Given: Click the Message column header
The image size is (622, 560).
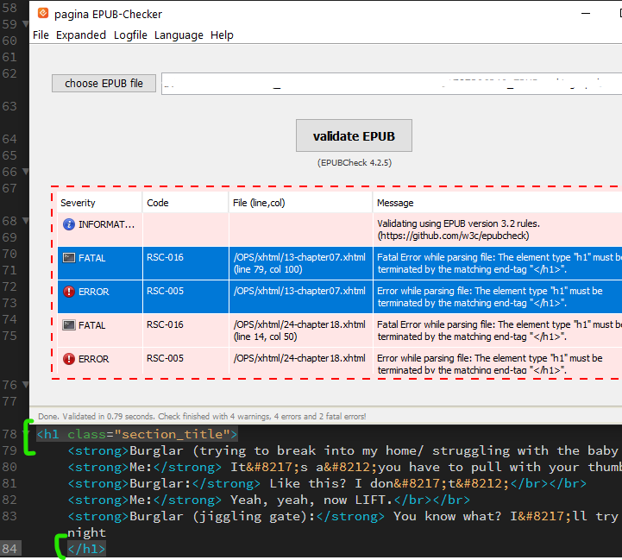Looking at the screenshot, I should [x=498, y=203].
